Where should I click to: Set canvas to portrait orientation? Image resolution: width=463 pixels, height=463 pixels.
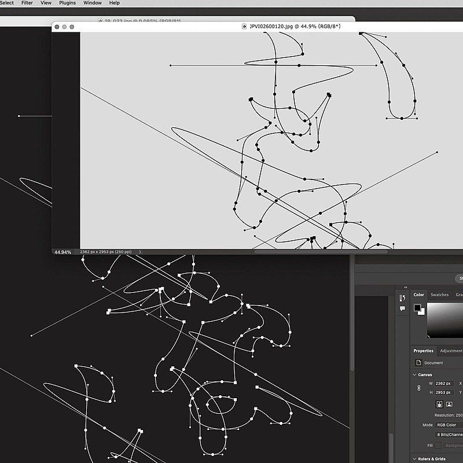[x=439, y=404]
